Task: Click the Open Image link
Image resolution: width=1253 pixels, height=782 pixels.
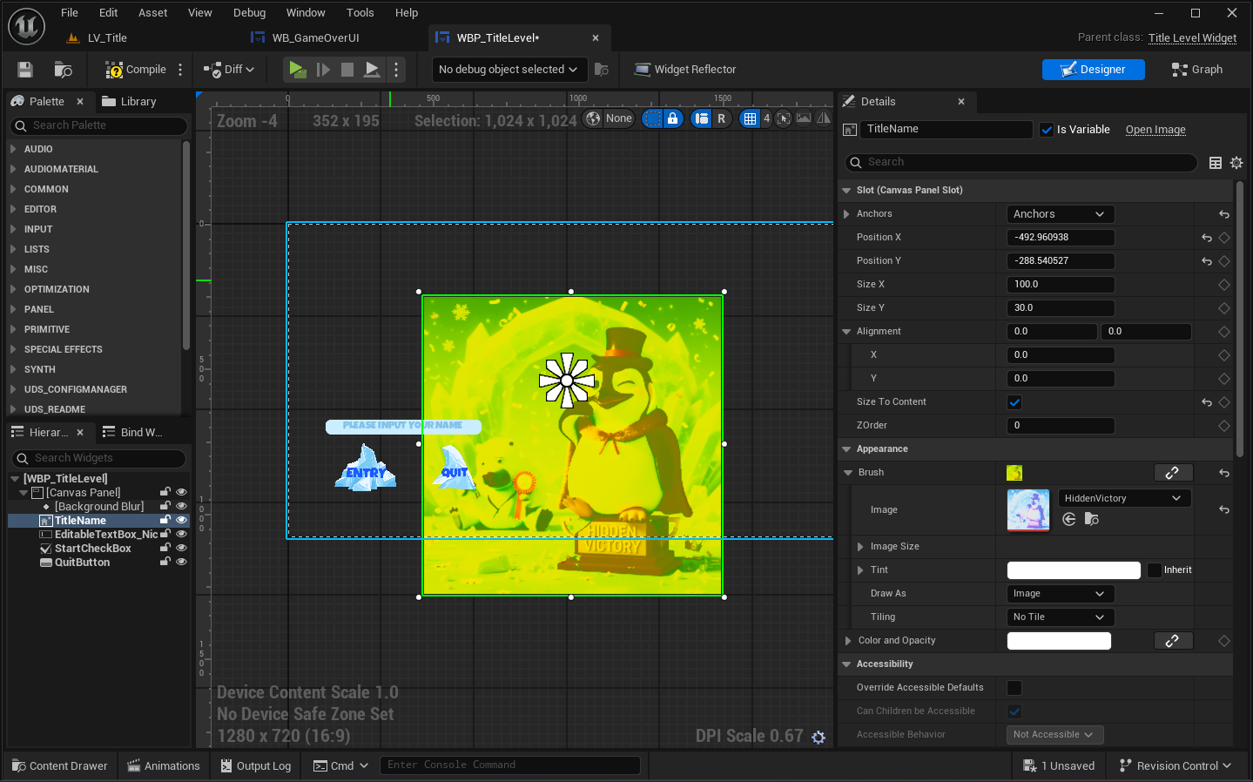Action: pyautogui.click(x=1155, y=130)
